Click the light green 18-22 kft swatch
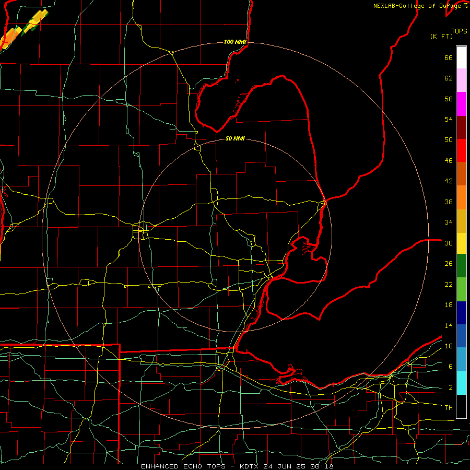This screenshot has height=470, width=470. [461, 289]
